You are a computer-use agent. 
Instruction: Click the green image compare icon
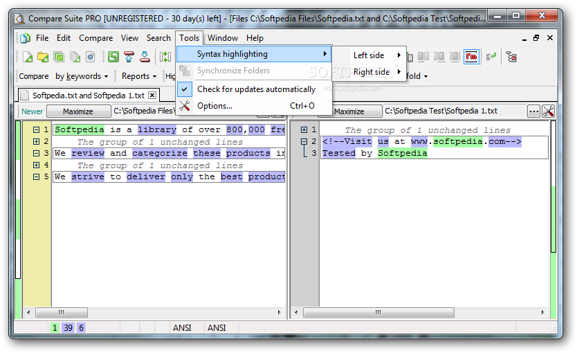point(59,57)
